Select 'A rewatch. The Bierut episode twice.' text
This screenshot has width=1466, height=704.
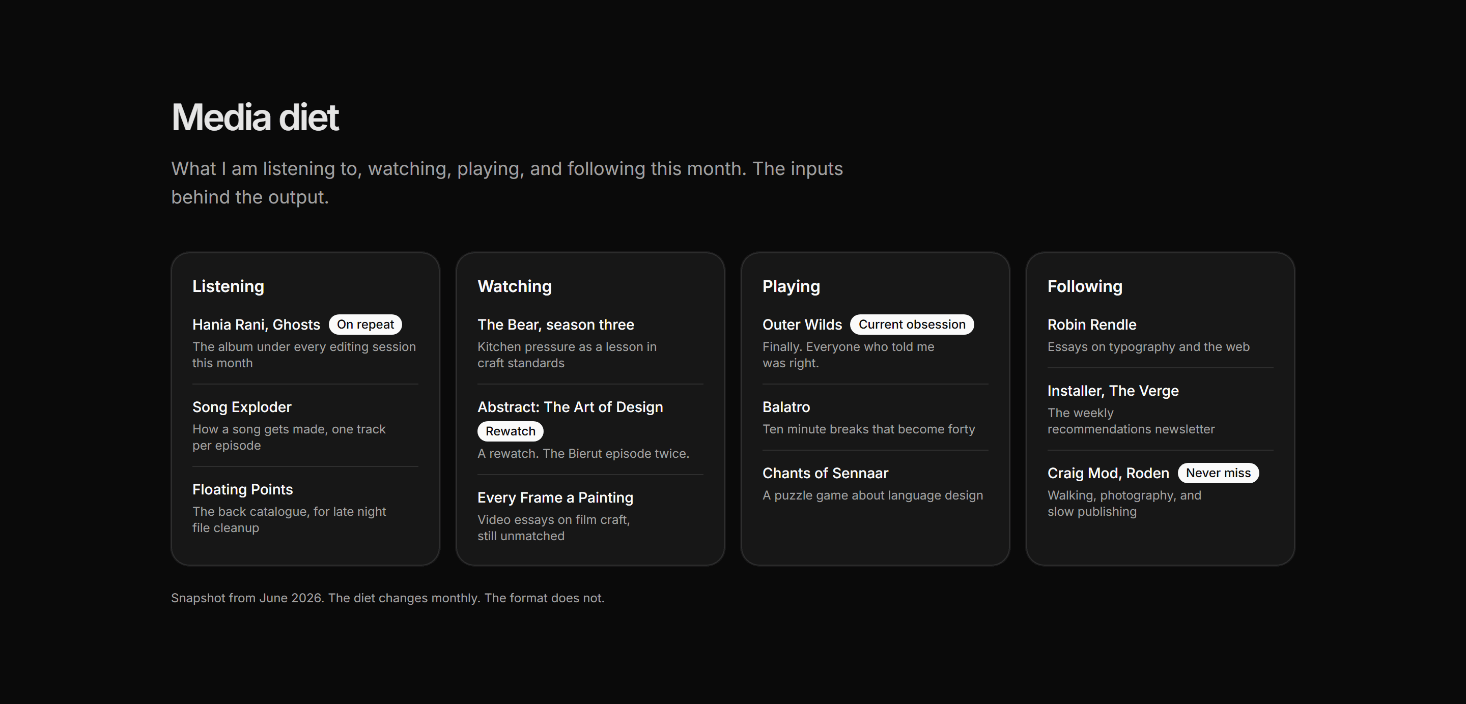click(583, 454)
